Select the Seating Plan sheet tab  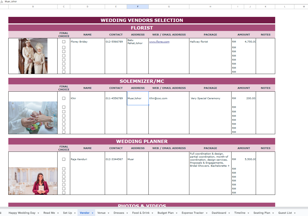coord(262,213)
